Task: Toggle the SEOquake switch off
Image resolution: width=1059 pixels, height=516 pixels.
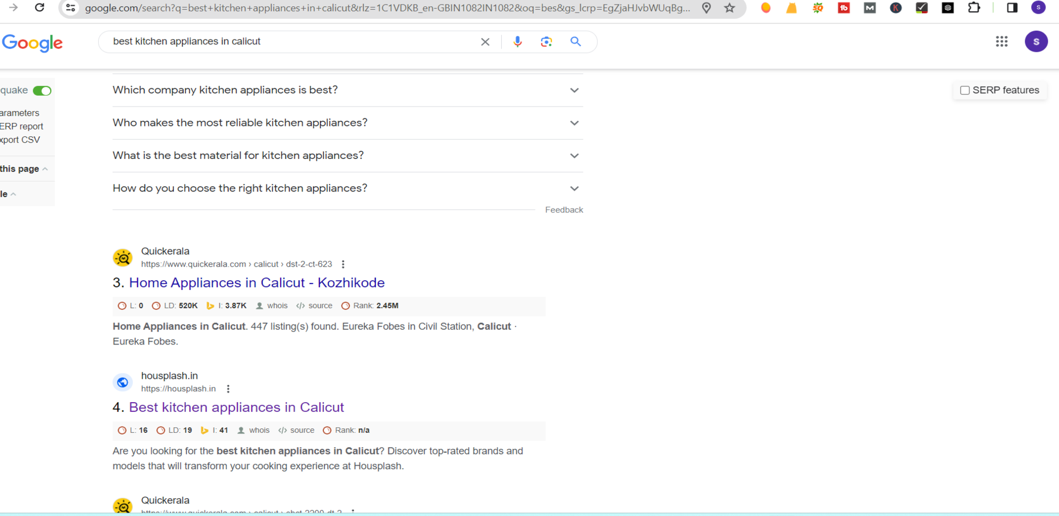Action: (42, 91)
